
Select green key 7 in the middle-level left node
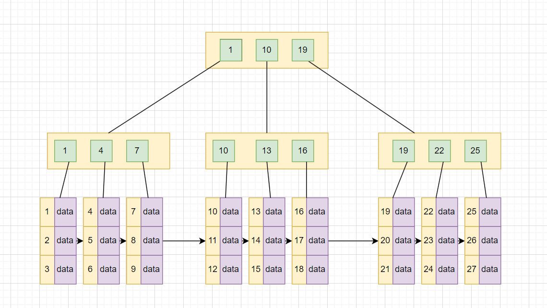point(137,151)
